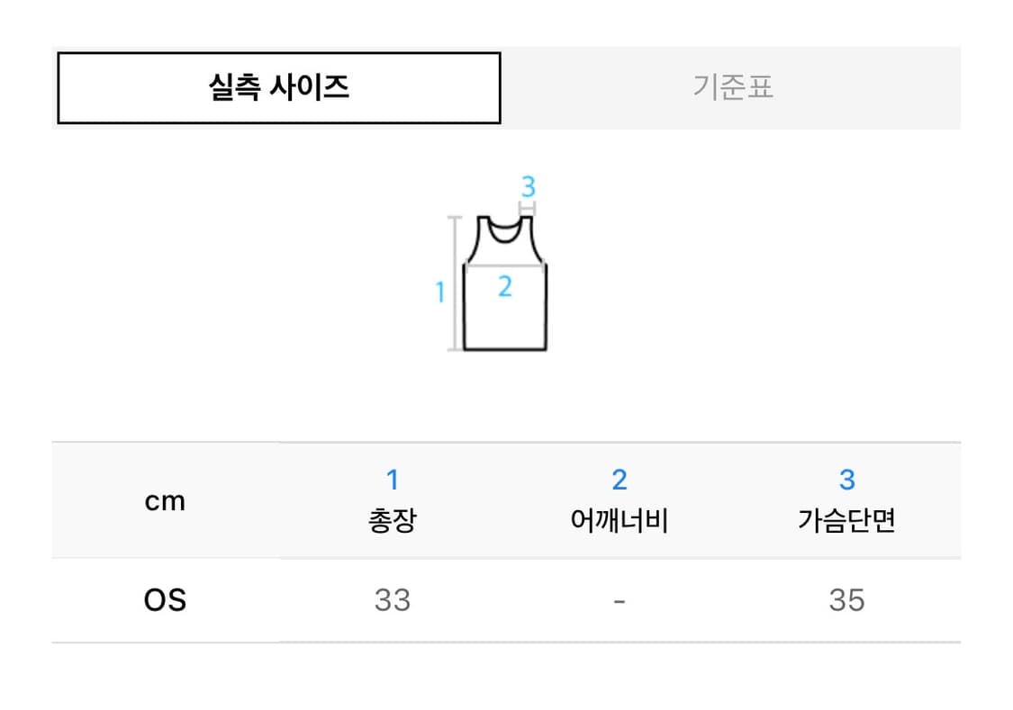Select the 어깨너비 column label
The image size is (1013, 710).
[620, 520]
